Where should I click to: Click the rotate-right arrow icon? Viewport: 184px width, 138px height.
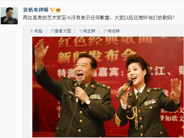click(x=105, y=31)
